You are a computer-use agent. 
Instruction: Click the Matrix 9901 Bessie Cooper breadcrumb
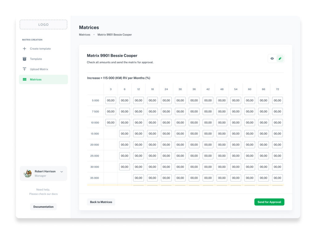(115, 35)
